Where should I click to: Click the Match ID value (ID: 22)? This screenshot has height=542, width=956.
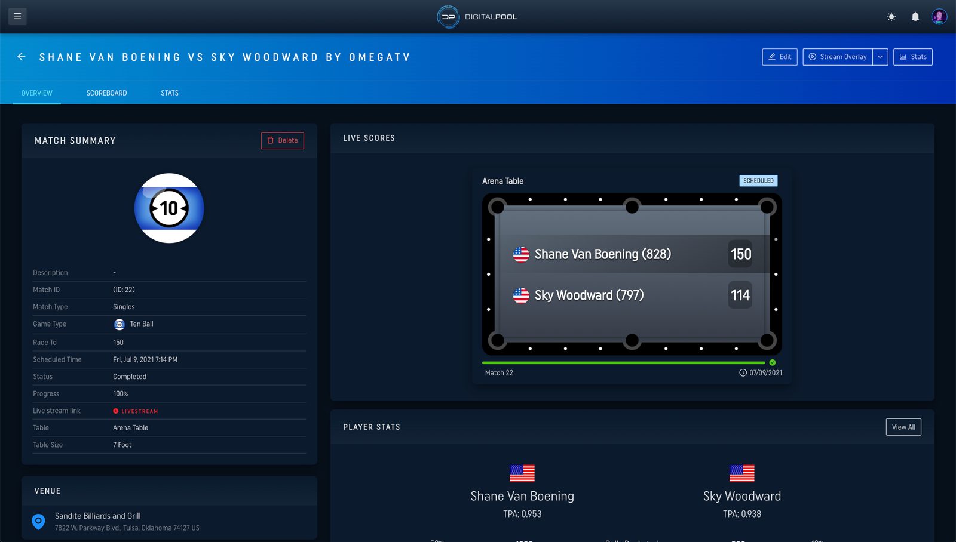[124, 290]
